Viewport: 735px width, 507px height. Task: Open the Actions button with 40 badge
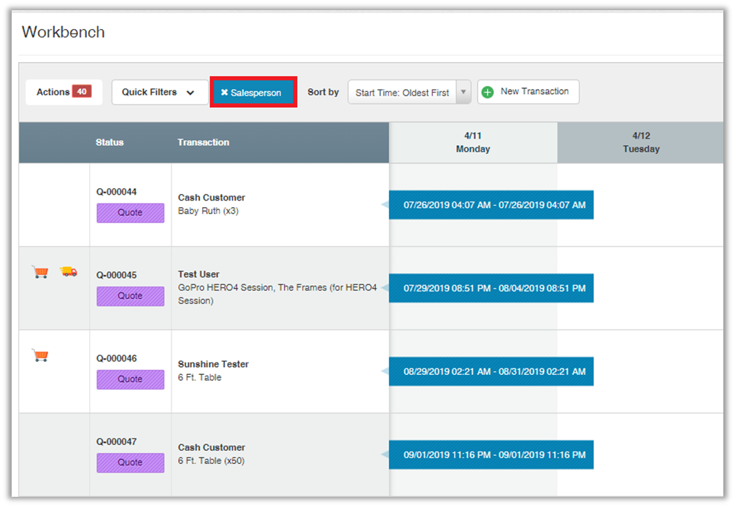pos(64,92)
